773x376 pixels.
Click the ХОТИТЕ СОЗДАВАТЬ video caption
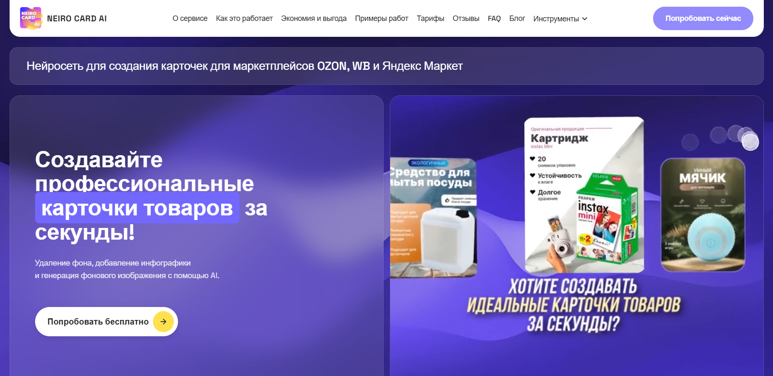pos(573,305)
